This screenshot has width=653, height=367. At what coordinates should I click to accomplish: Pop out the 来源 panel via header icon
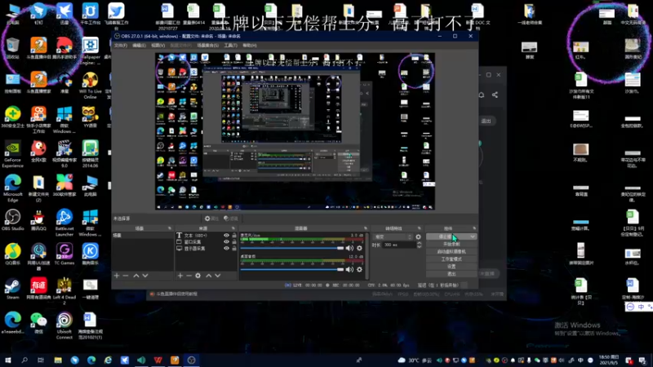(233, 228)
